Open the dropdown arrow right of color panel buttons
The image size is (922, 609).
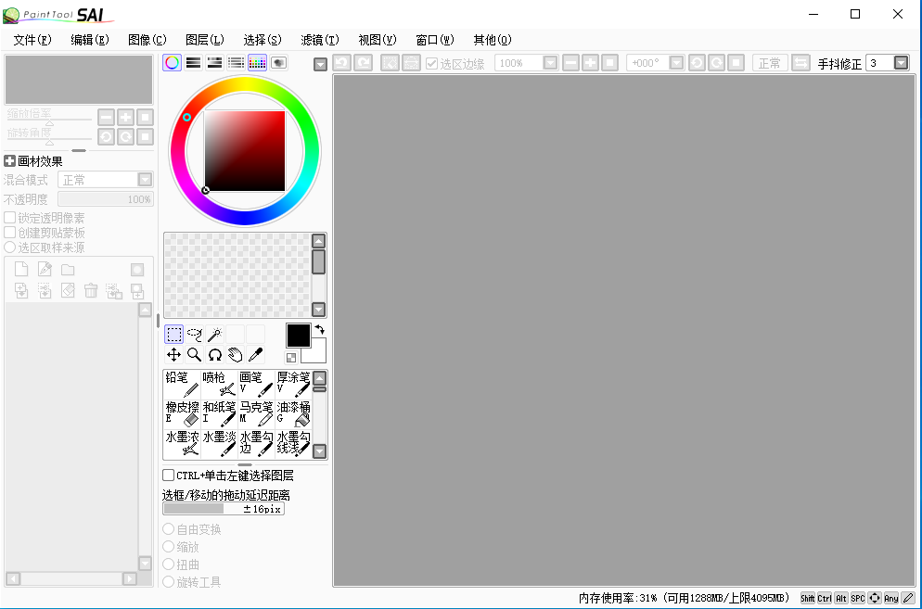point(320,64)
